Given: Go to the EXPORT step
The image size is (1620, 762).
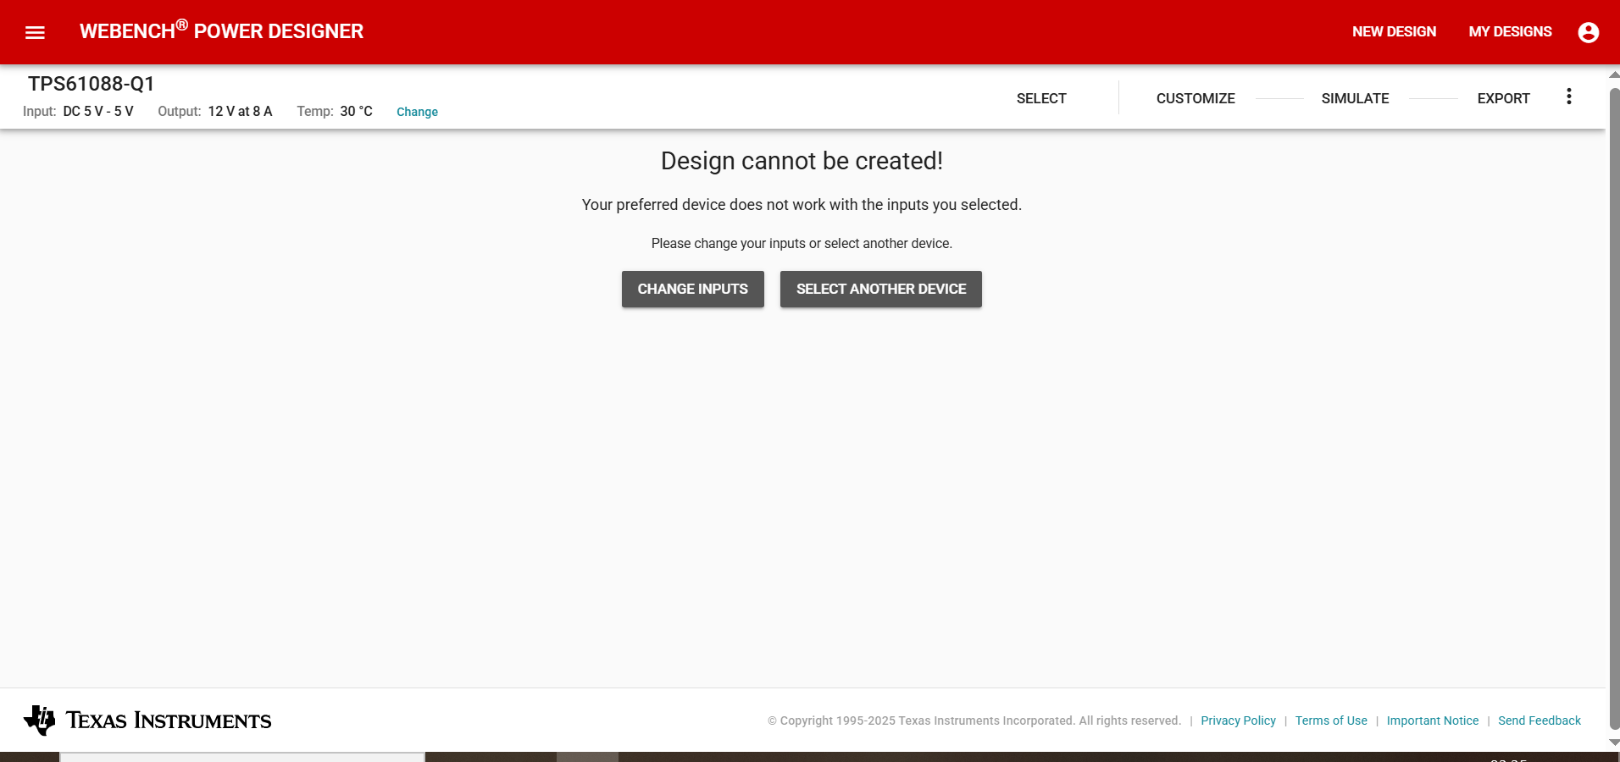Looking at the screenshot, I should 1503,98.
